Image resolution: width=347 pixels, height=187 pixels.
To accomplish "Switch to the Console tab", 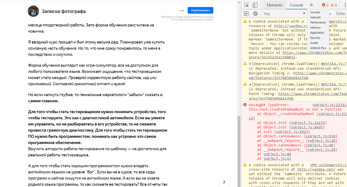I will click(296, 5).
